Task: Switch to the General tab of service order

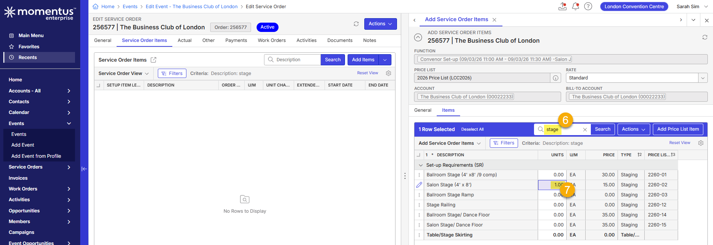Action: 102,40
